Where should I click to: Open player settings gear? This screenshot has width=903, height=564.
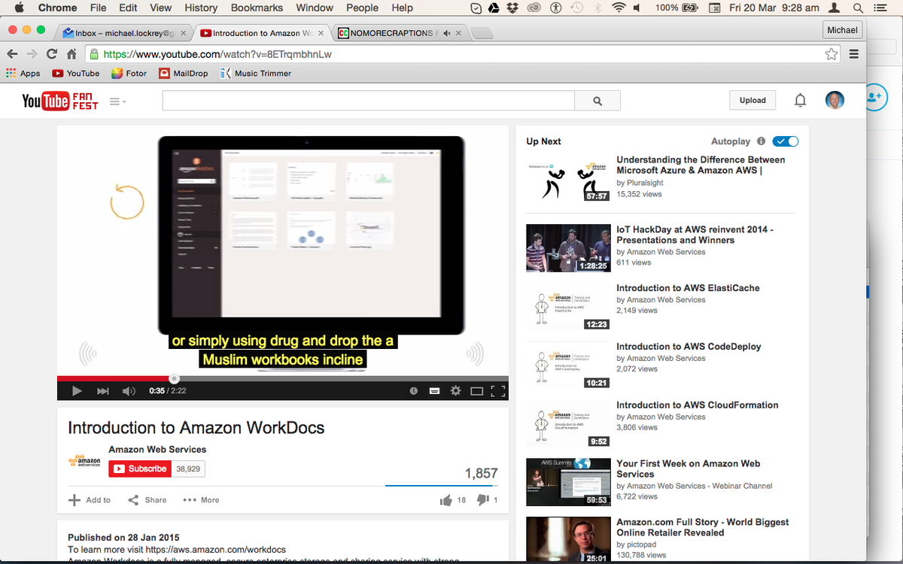455,391
